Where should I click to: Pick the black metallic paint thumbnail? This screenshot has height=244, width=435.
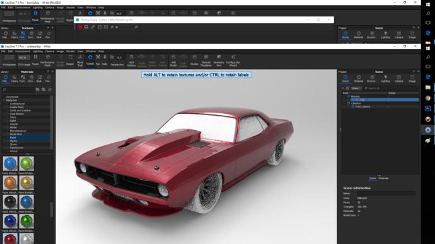pos(10,202)
